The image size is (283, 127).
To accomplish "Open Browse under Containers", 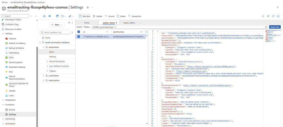I will pos(12,110).
